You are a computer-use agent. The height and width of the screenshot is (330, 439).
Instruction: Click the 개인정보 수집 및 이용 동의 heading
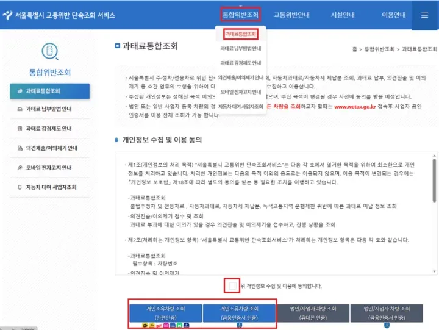pyautogui.click(x=162, y=140)
